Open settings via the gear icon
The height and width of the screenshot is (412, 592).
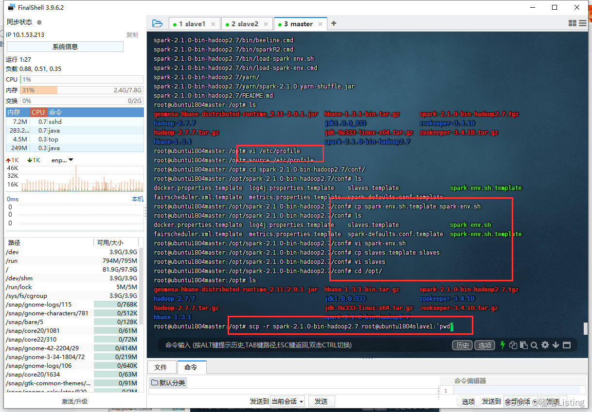[x=545, y=345]
